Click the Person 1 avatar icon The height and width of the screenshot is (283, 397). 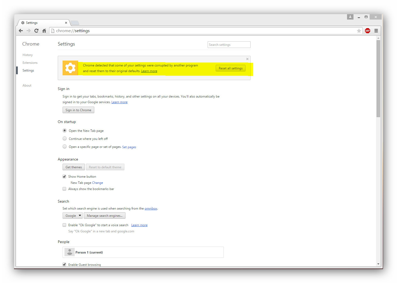click(70, 252)
